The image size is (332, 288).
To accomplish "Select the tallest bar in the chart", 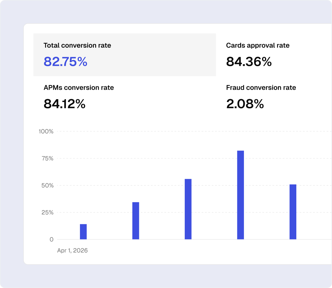I will tap(240, 195).
